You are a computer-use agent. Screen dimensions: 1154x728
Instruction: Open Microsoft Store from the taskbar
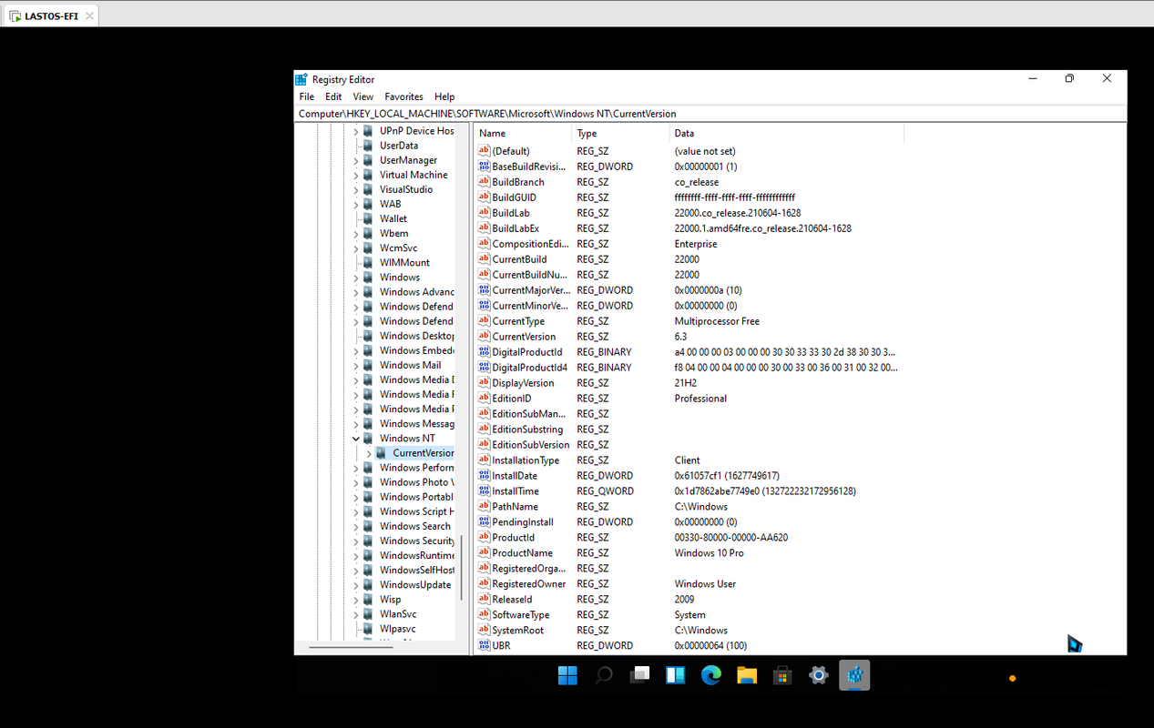[782, 675]
